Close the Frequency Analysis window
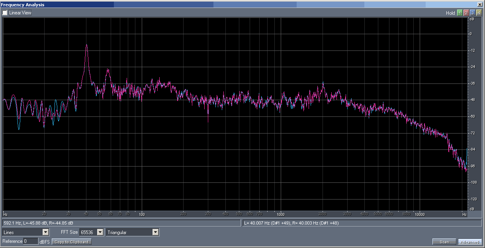 click(x=480, y=5)
